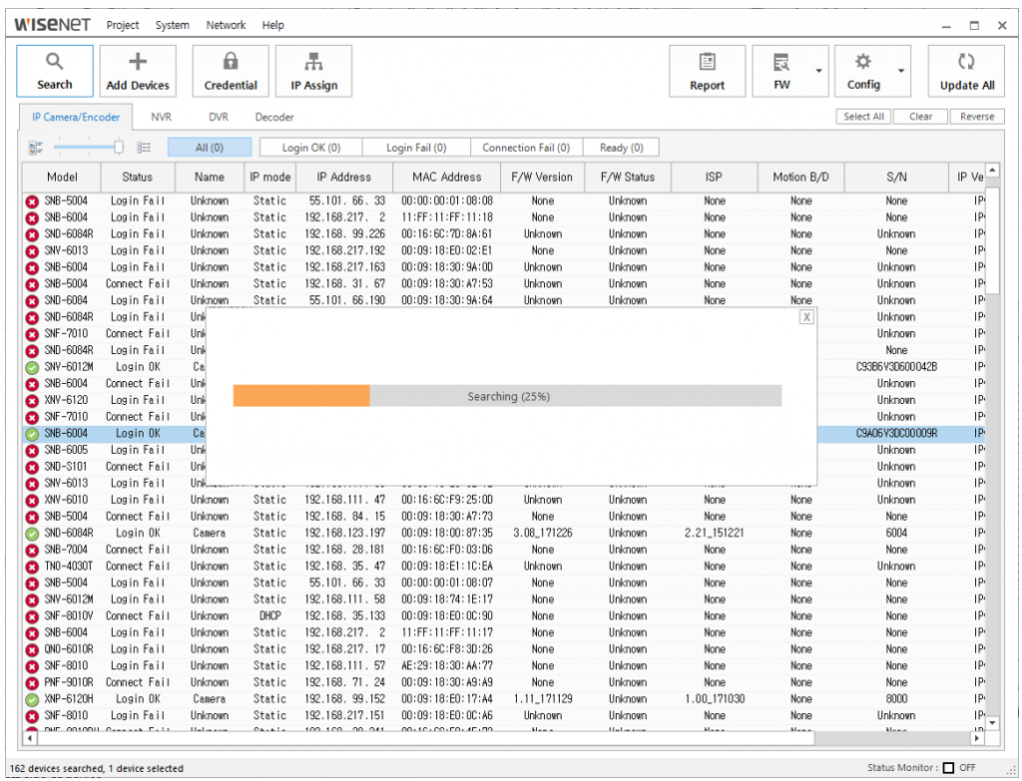Expand the Config dropdown arrow

pos(901,71)
